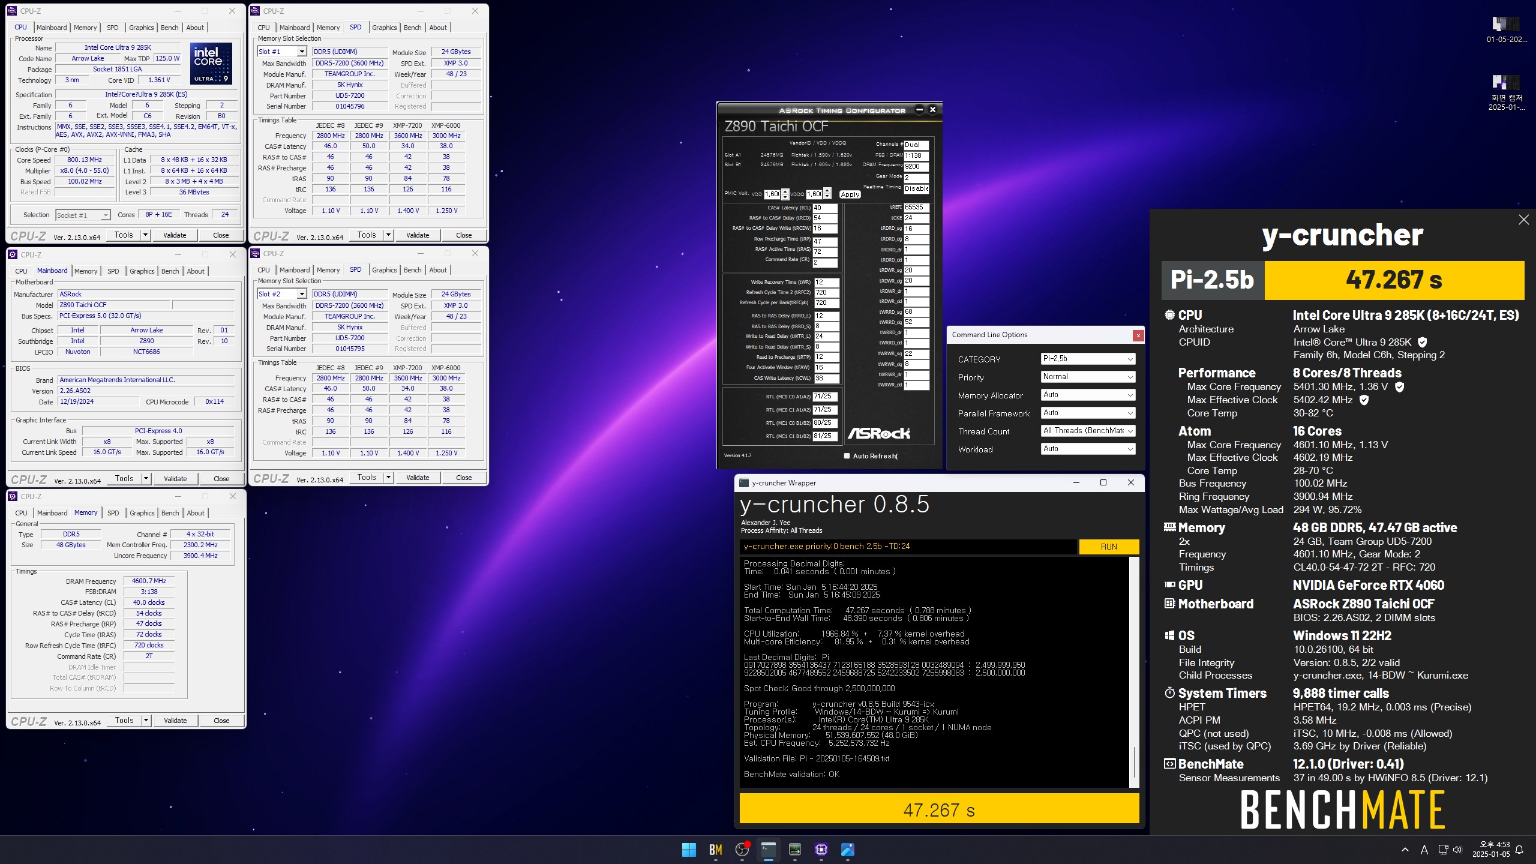Open OBS Studio from the taskbar
Screen dimensions: 1536x864
[x=742, y=850]
